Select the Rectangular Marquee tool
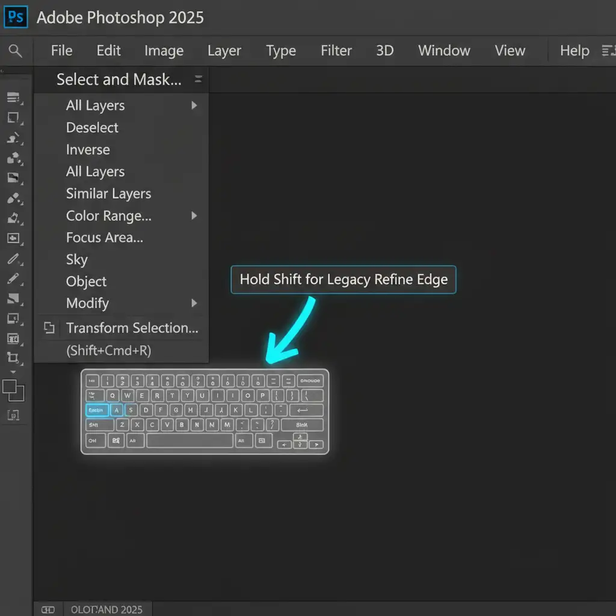The width and height of the screenshot is (616, 616). 13,118
